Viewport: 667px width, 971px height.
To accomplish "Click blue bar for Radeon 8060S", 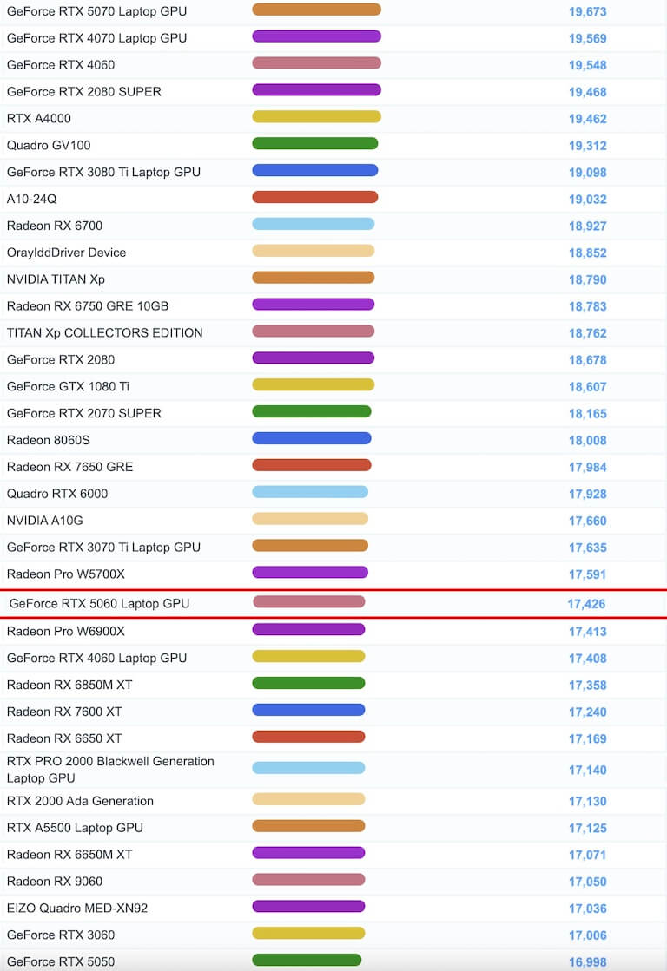I will coord(312,438).
